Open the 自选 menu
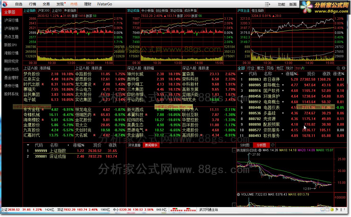 pos(19,4)
